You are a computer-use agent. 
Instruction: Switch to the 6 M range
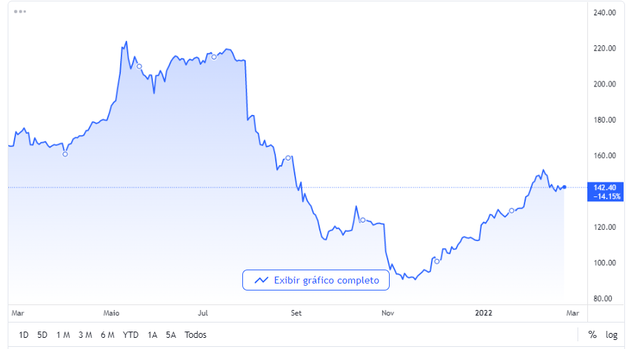click(x=108, y=335)
